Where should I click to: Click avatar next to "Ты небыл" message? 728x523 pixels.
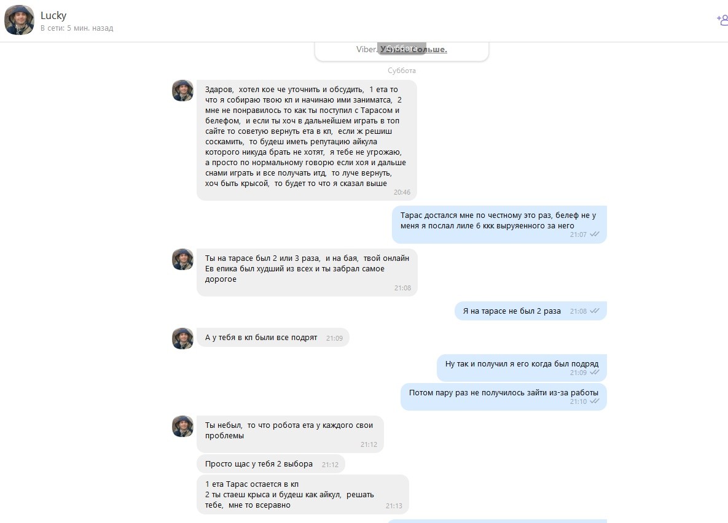[182, 427]
